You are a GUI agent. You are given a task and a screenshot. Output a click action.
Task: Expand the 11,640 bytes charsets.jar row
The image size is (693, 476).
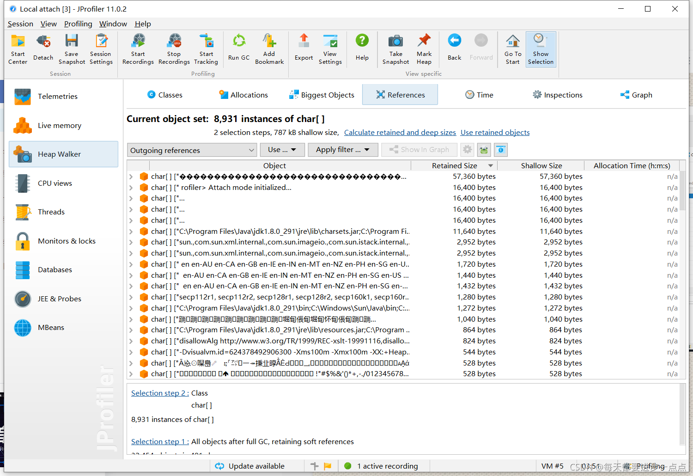point(131,232)
